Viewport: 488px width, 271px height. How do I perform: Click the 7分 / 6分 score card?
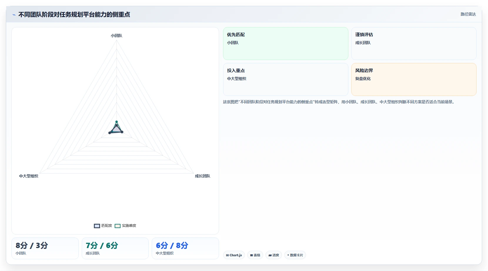click(x=115, y=248)
